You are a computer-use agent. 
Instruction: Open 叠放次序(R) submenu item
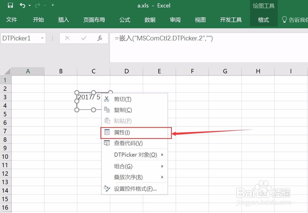[x=135, y=177]
